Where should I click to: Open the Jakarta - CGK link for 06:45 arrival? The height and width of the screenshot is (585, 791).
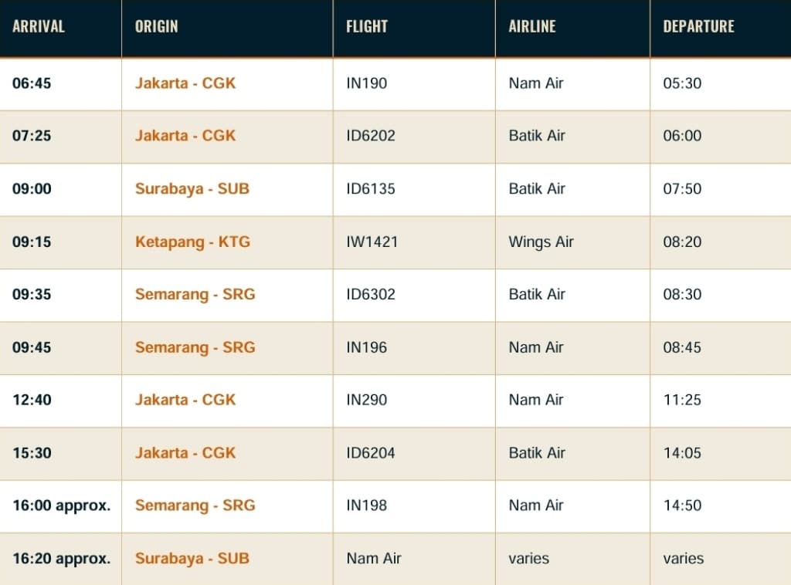click(185, 83)
